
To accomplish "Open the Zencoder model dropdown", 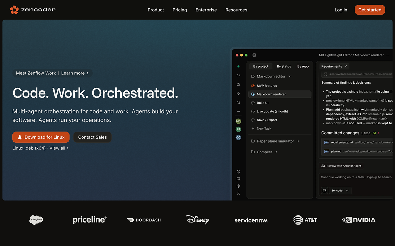I will (x=340, y=190).
